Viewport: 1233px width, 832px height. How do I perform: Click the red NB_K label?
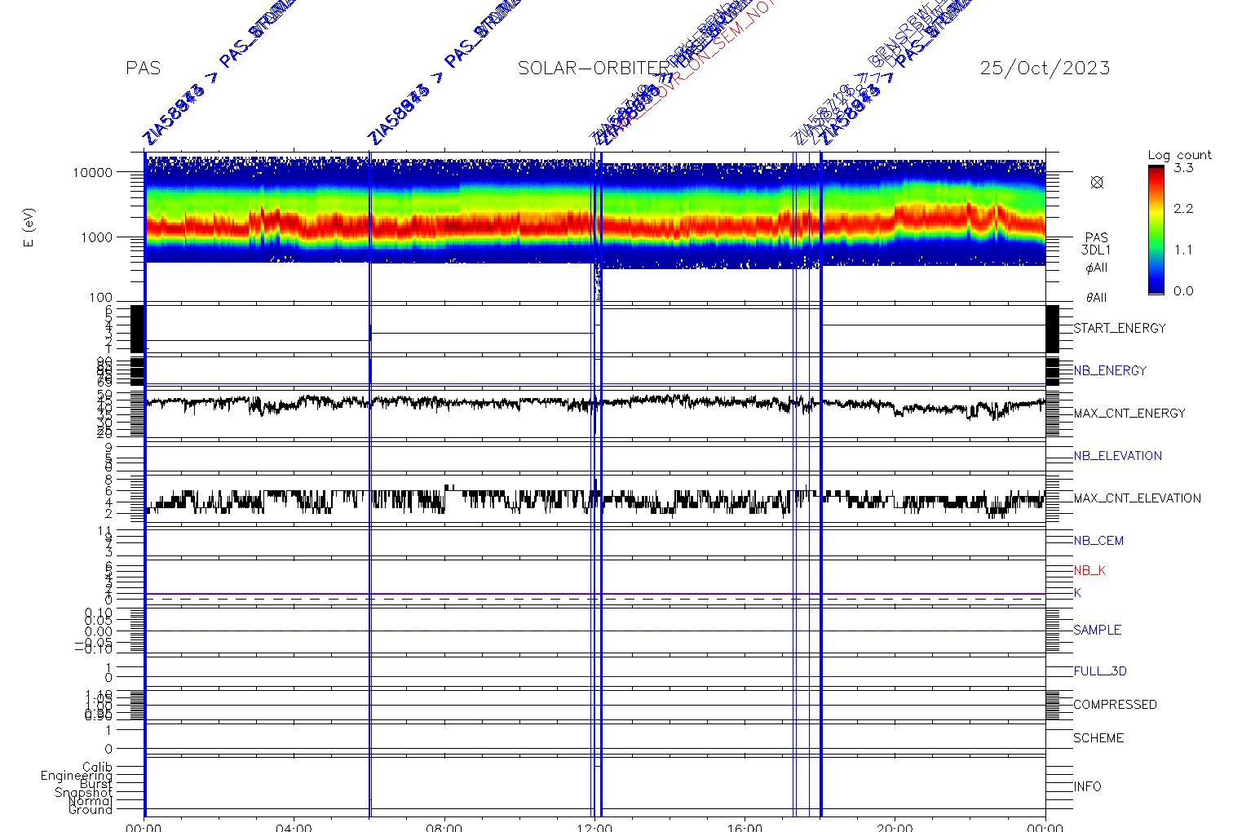tap(1089, 570)
